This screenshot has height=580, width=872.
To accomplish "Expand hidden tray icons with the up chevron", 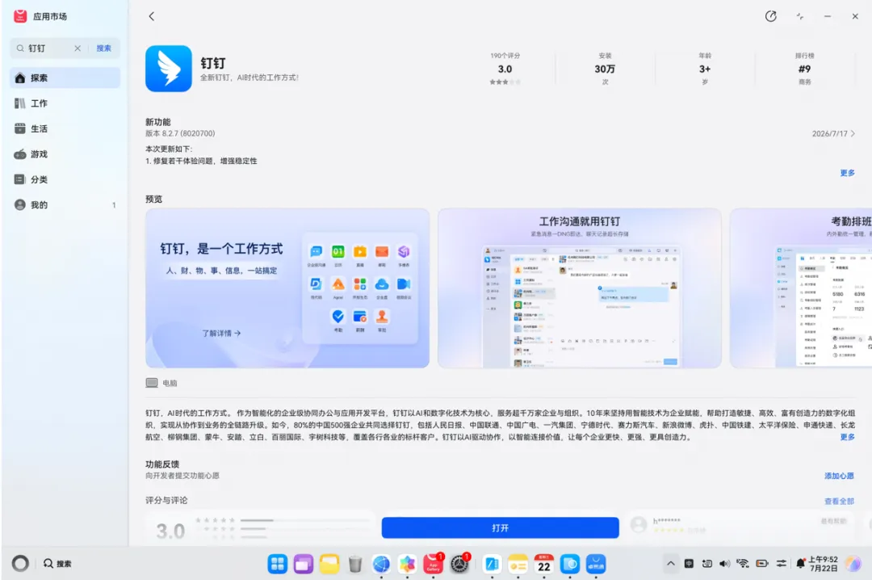I will pos(671,564).
